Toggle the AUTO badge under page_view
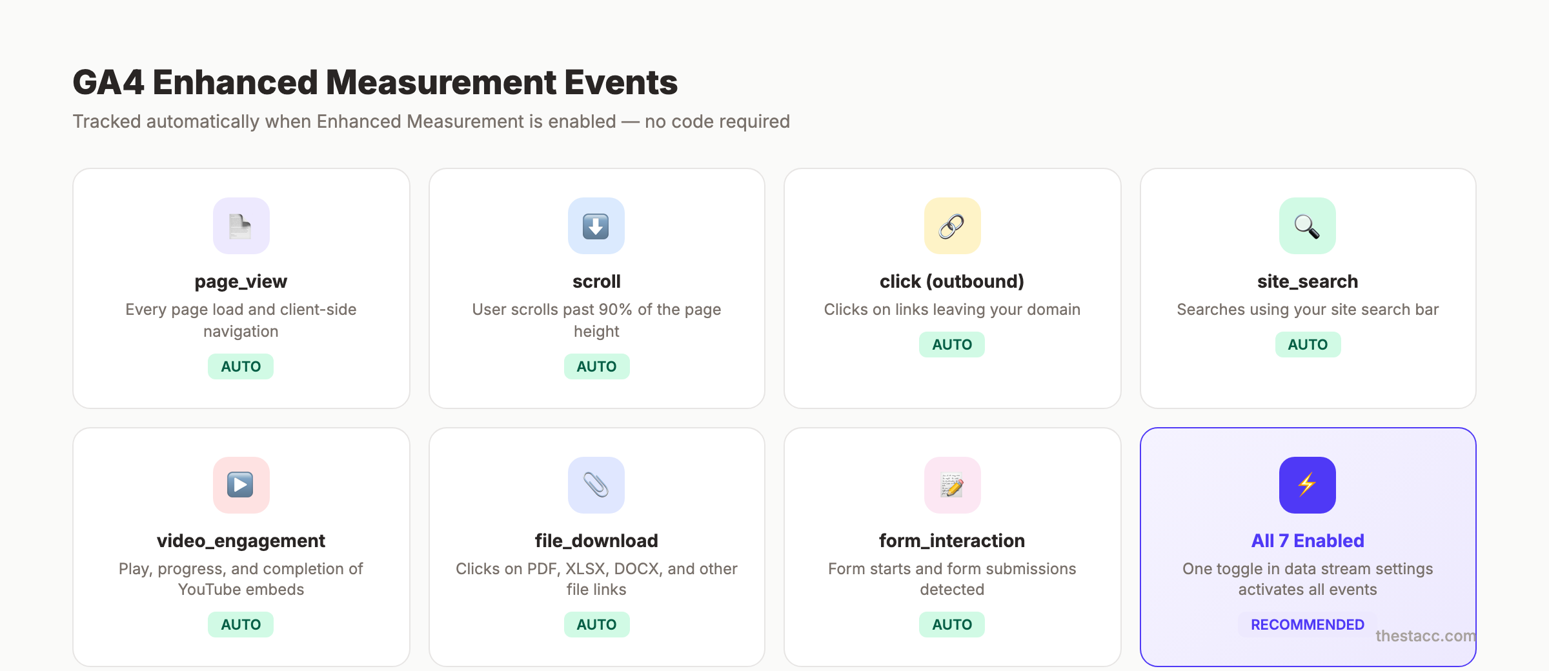This screenshot has height=671, width=1549. [241, 366]
